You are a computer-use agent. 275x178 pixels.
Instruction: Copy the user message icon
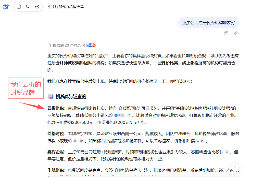click(x=226, y=33)
